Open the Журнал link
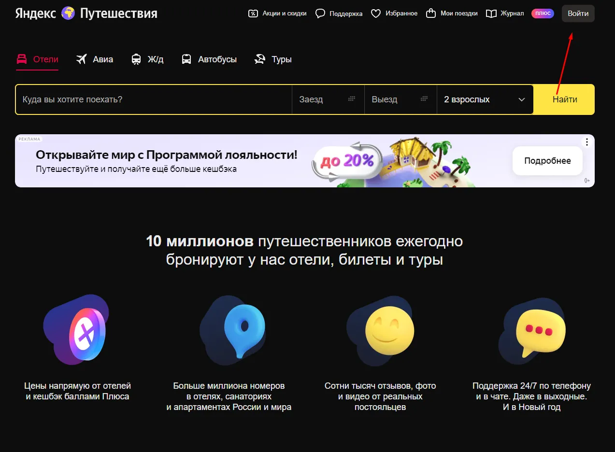Viewport: 615px width, 452px height. (x=505, y=14)
